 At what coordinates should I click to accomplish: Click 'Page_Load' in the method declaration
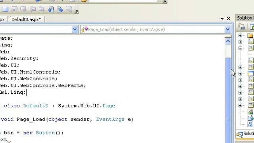pos(31,119)
